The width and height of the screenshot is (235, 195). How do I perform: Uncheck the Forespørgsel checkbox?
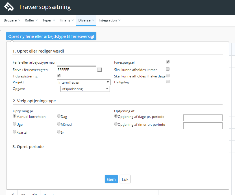(168, 62)
